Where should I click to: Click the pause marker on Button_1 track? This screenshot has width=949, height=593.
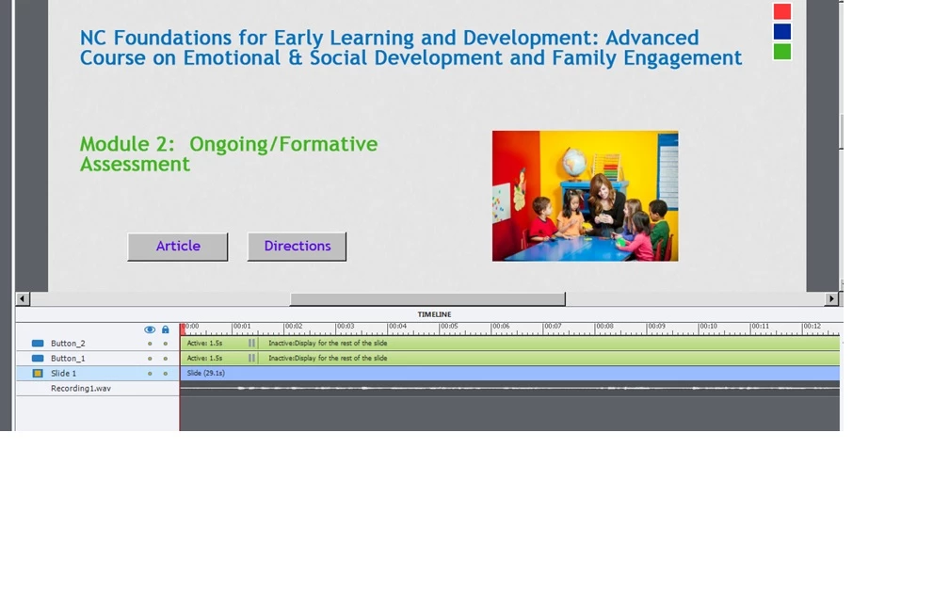pyautogui.click(x=251, y=359)
